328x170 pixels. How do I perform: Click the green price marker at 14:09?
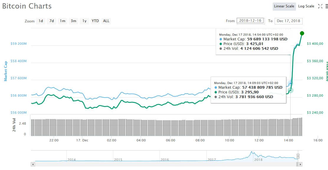pyautogui.click(x=290, y=90)
